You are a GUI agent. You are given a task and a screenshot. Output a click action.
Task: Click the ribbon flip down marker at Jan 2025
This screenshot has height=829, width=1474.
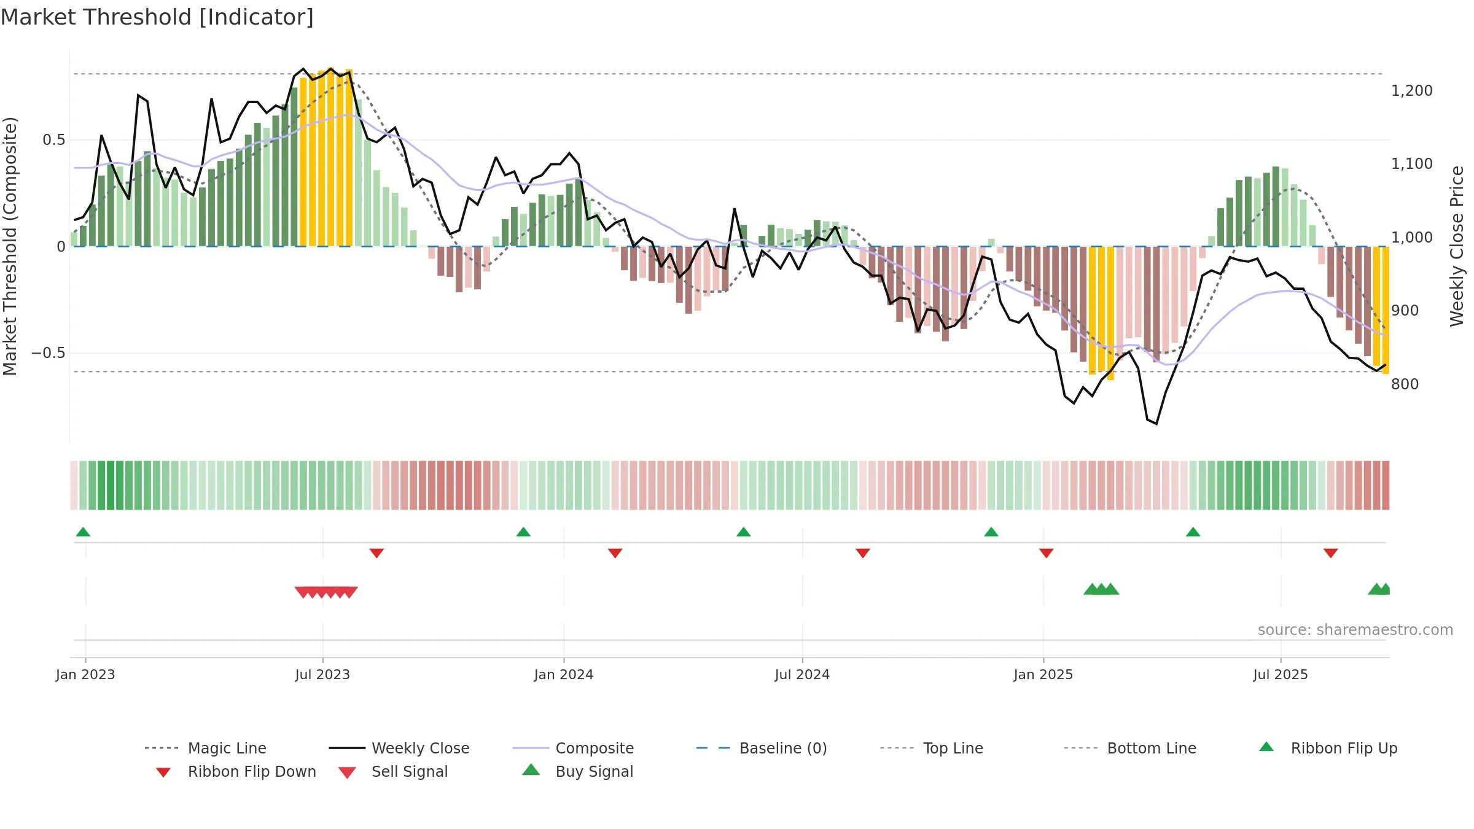click(1047, 553)
